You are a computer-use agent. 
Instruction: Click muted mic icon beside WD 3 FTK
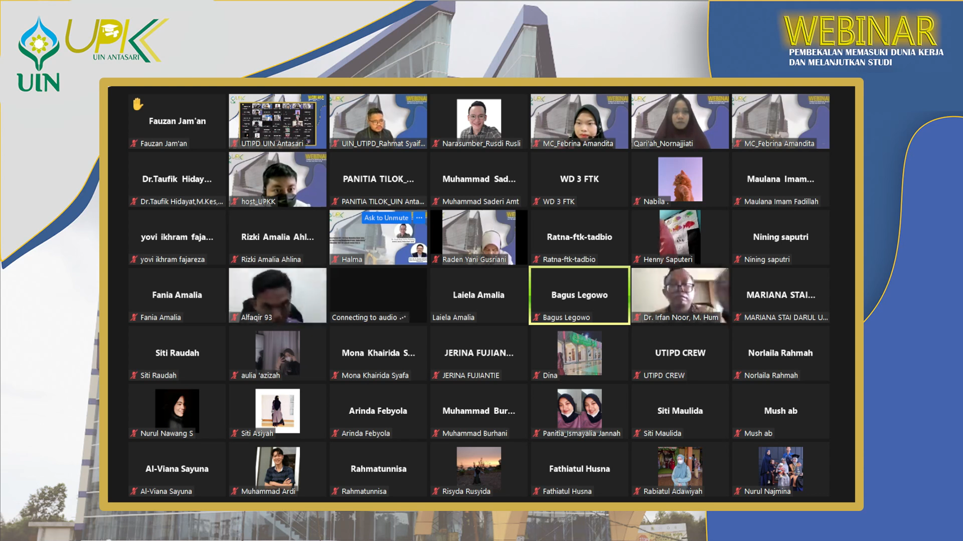pos(537,201)
